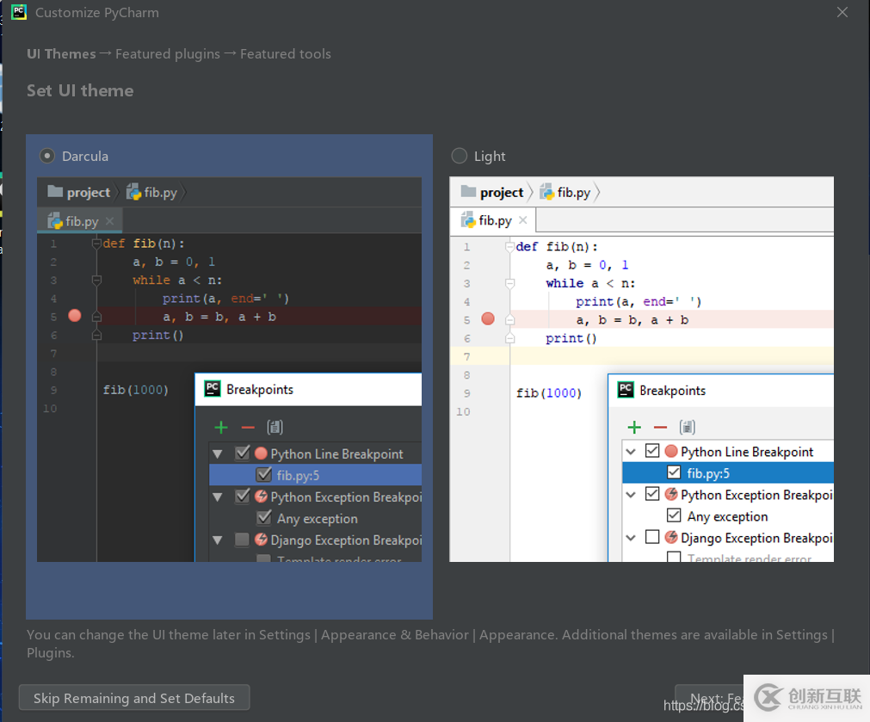Image resolution: width=870 pixels, height=722 pixels.
Task: Close the Customize PyCharm dialog
Action: click(x=842, y=12)
